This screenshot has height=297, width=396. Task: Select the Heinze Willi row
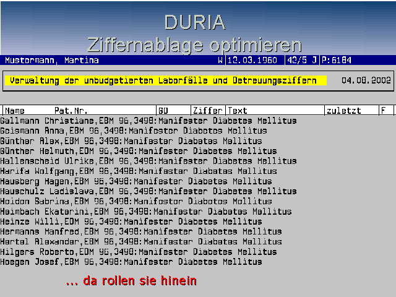(x=131, y=222)
